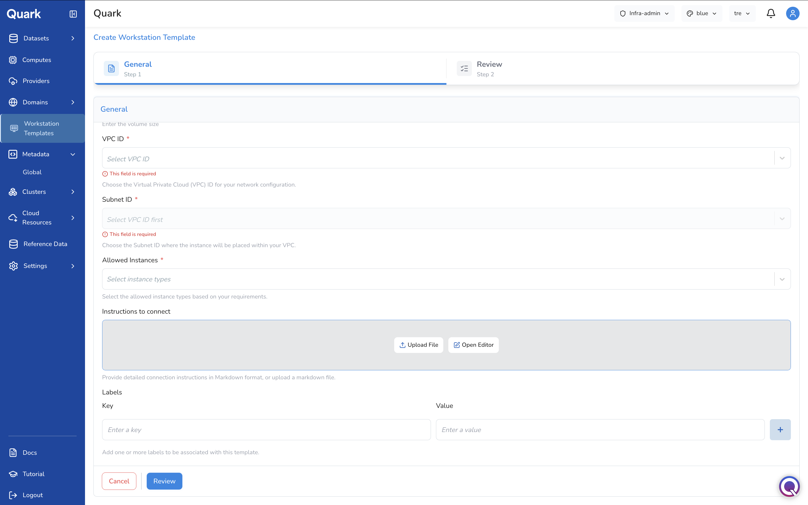Click the Domains globe icon
Image resolution: width=808 pixels, height=505 pixels.
pos(13,102)
